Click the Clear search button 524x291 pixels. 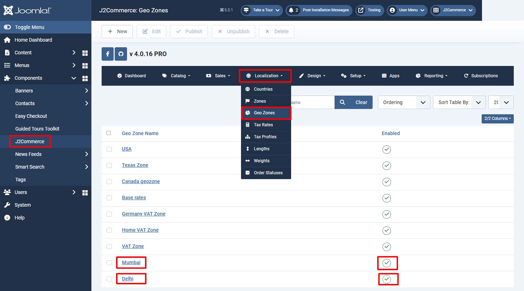[361, 102]
